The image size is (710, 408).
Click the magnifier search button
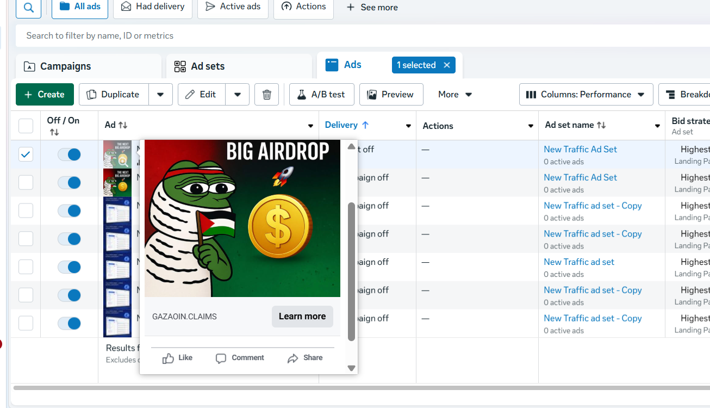pyautogui.click(x=28, y=8)
